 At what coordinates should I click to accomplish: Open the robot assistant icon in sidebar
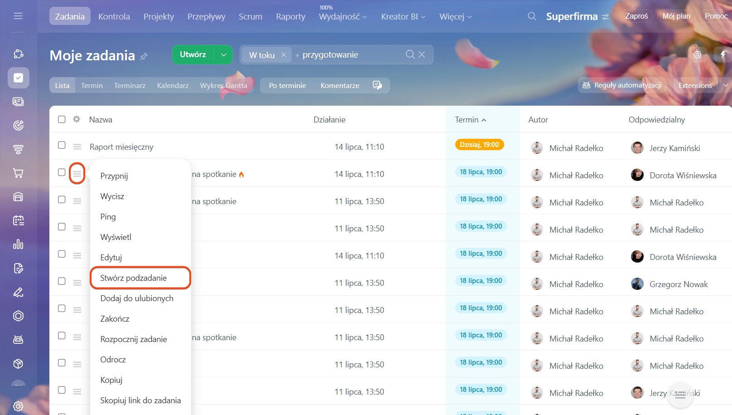18,340
